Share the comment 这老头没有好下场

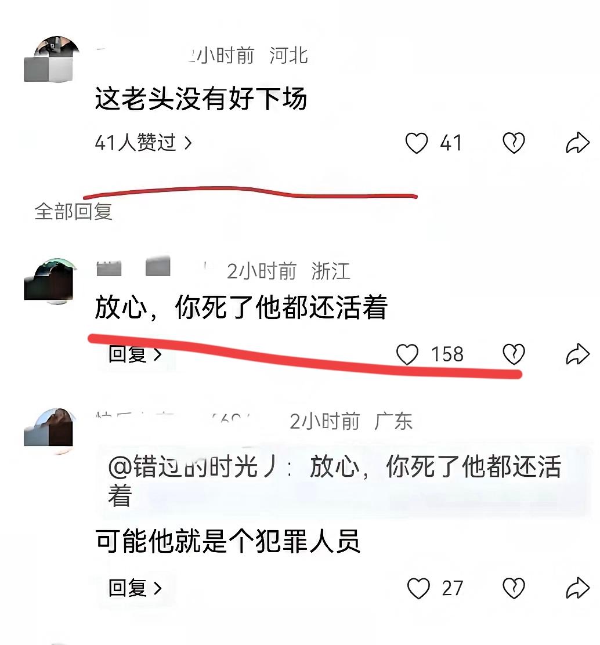click(577, 143)
